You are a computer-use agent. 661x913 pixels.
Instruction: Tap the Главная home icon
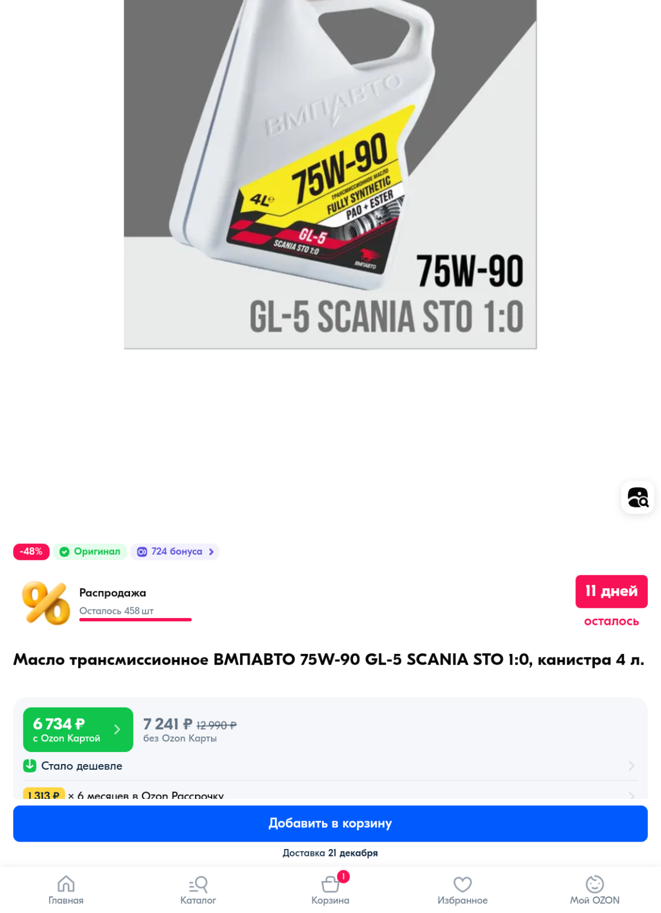pyautogui.click(x=66, y=884)
